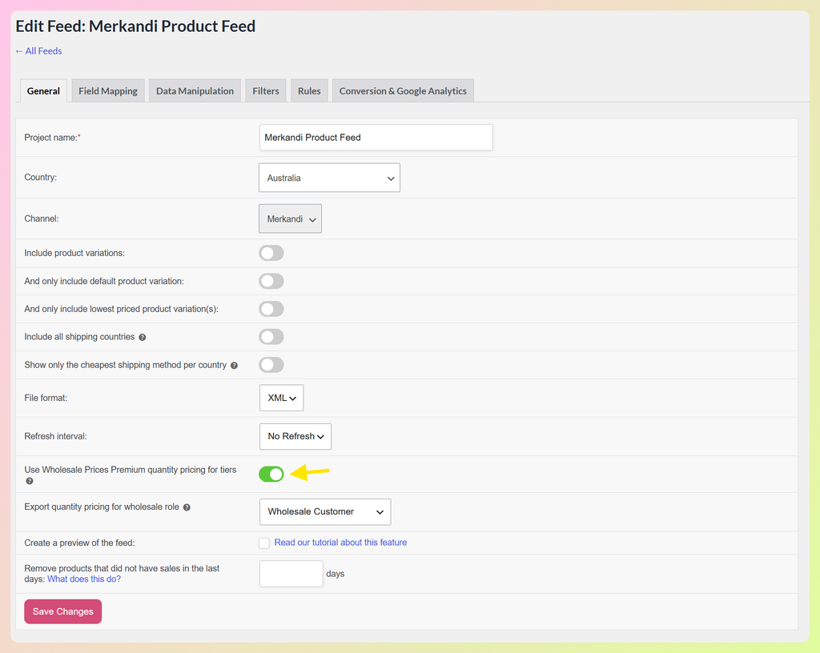The image size is (820, 653).
Task: Open help icon for Include all shipping countries
Action: pos(143,338)
